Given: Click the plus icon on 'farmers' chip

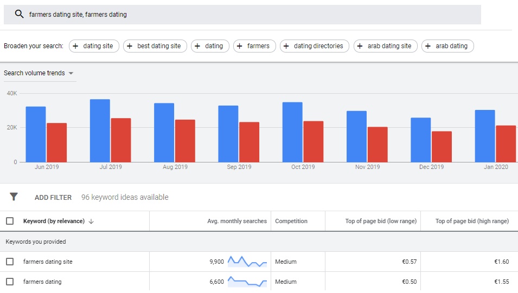Looking at the screenshot, I should 240,46.
